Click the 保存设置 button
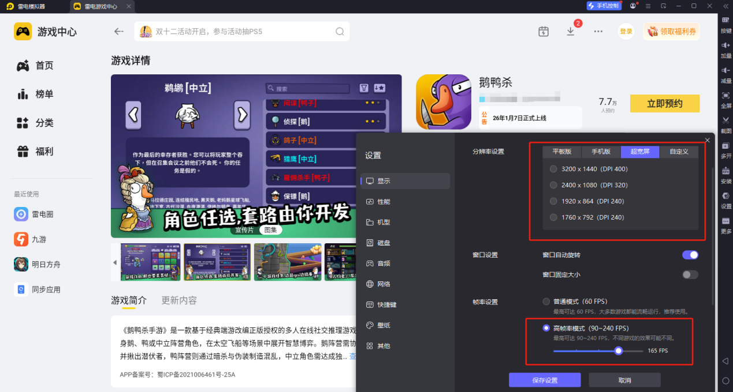The image size is (733, 392). [x=544, y=380]
